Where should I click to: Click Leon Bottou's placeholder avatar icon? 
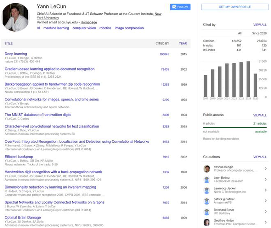(207, 179)
